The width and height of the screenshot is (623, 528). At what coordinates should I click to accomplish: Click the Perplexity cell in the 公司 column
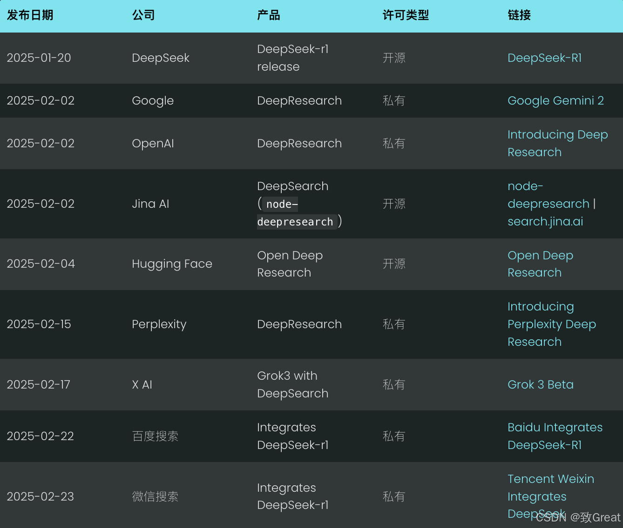(x=159, y=324)
